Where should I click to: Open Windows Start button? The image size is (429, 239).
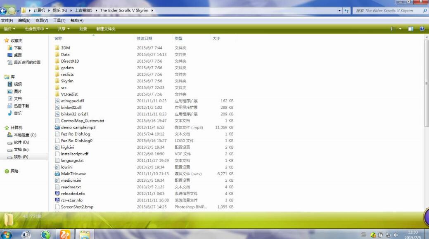point(6,234)
